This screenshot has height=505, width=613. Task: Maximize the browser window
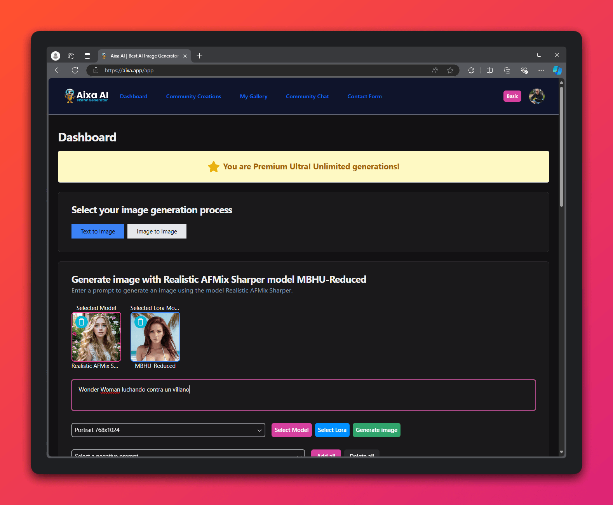(x=539, y=55)
